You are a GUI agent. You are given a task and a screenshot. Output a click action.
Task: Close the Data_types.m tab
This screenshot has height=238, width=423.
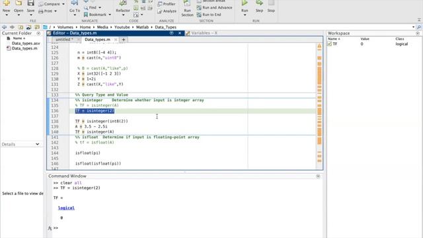[x=116, y=40]
